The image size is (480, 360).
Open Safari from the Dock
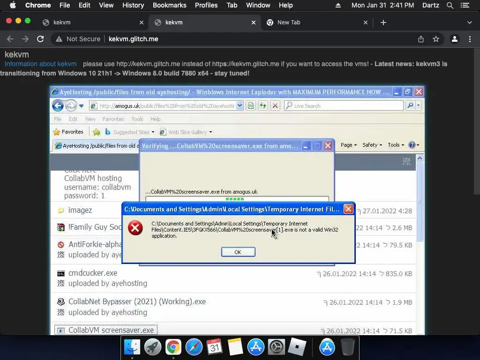194,347
